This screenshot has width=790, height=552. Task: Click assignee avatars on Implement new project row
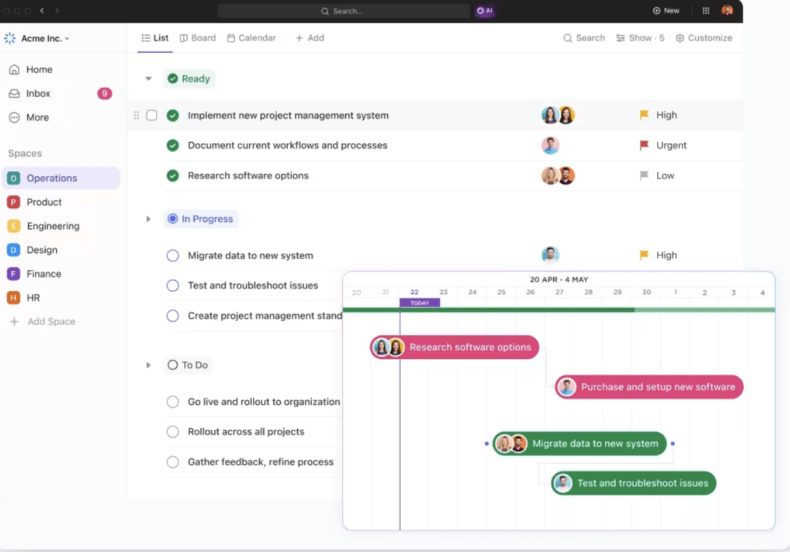[x=558, y=115]
